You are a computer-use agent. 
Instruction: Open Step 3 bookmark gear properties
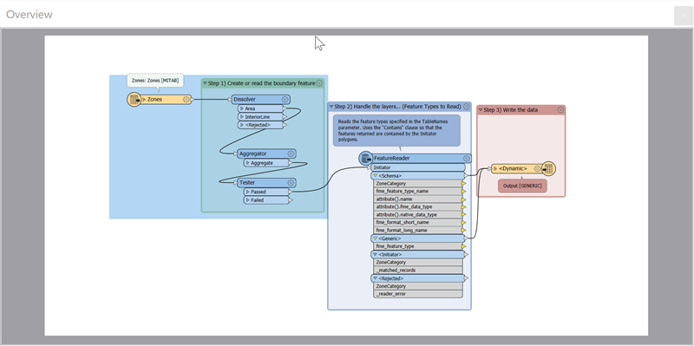coord(560,110)
